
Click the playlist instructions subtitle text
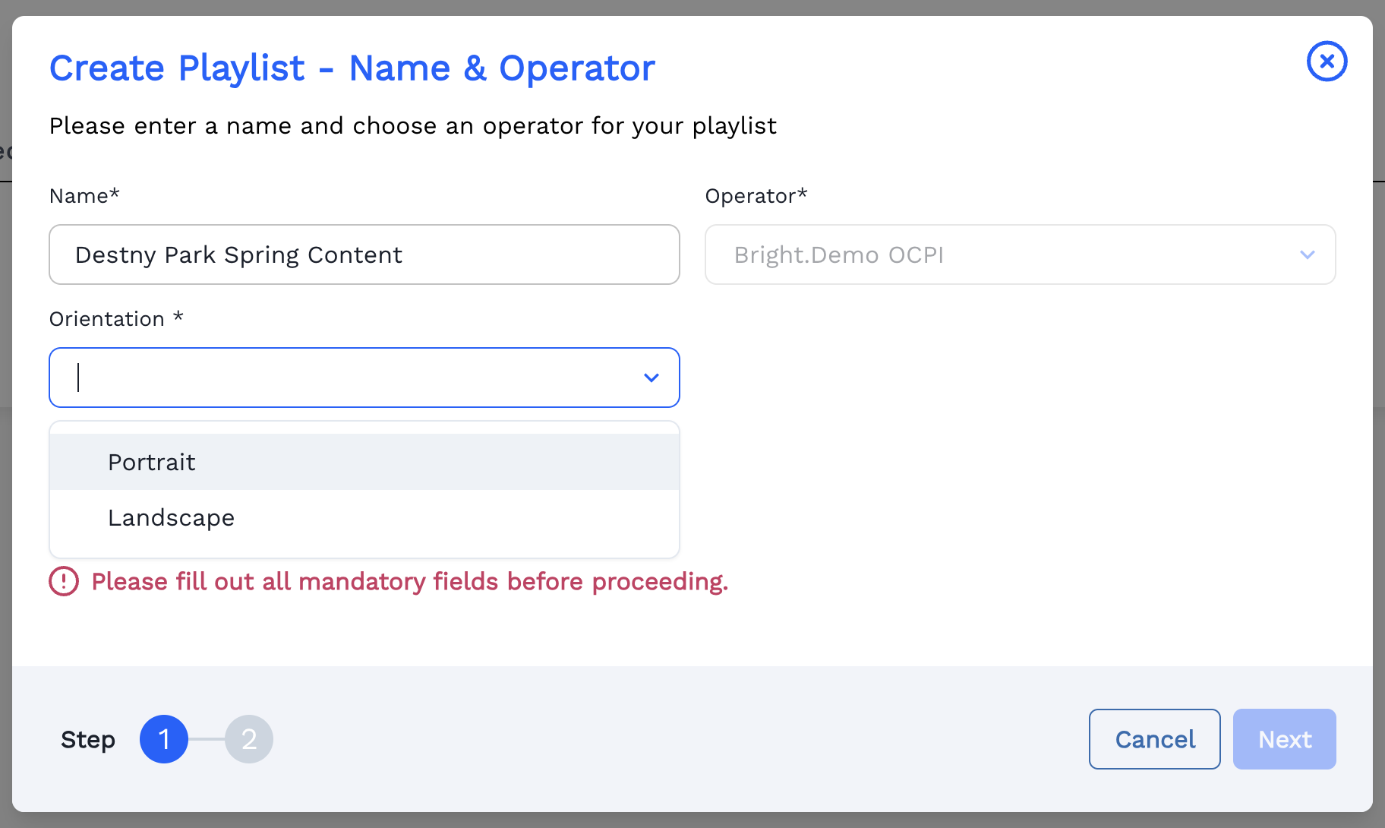click(x=412, y=126)
